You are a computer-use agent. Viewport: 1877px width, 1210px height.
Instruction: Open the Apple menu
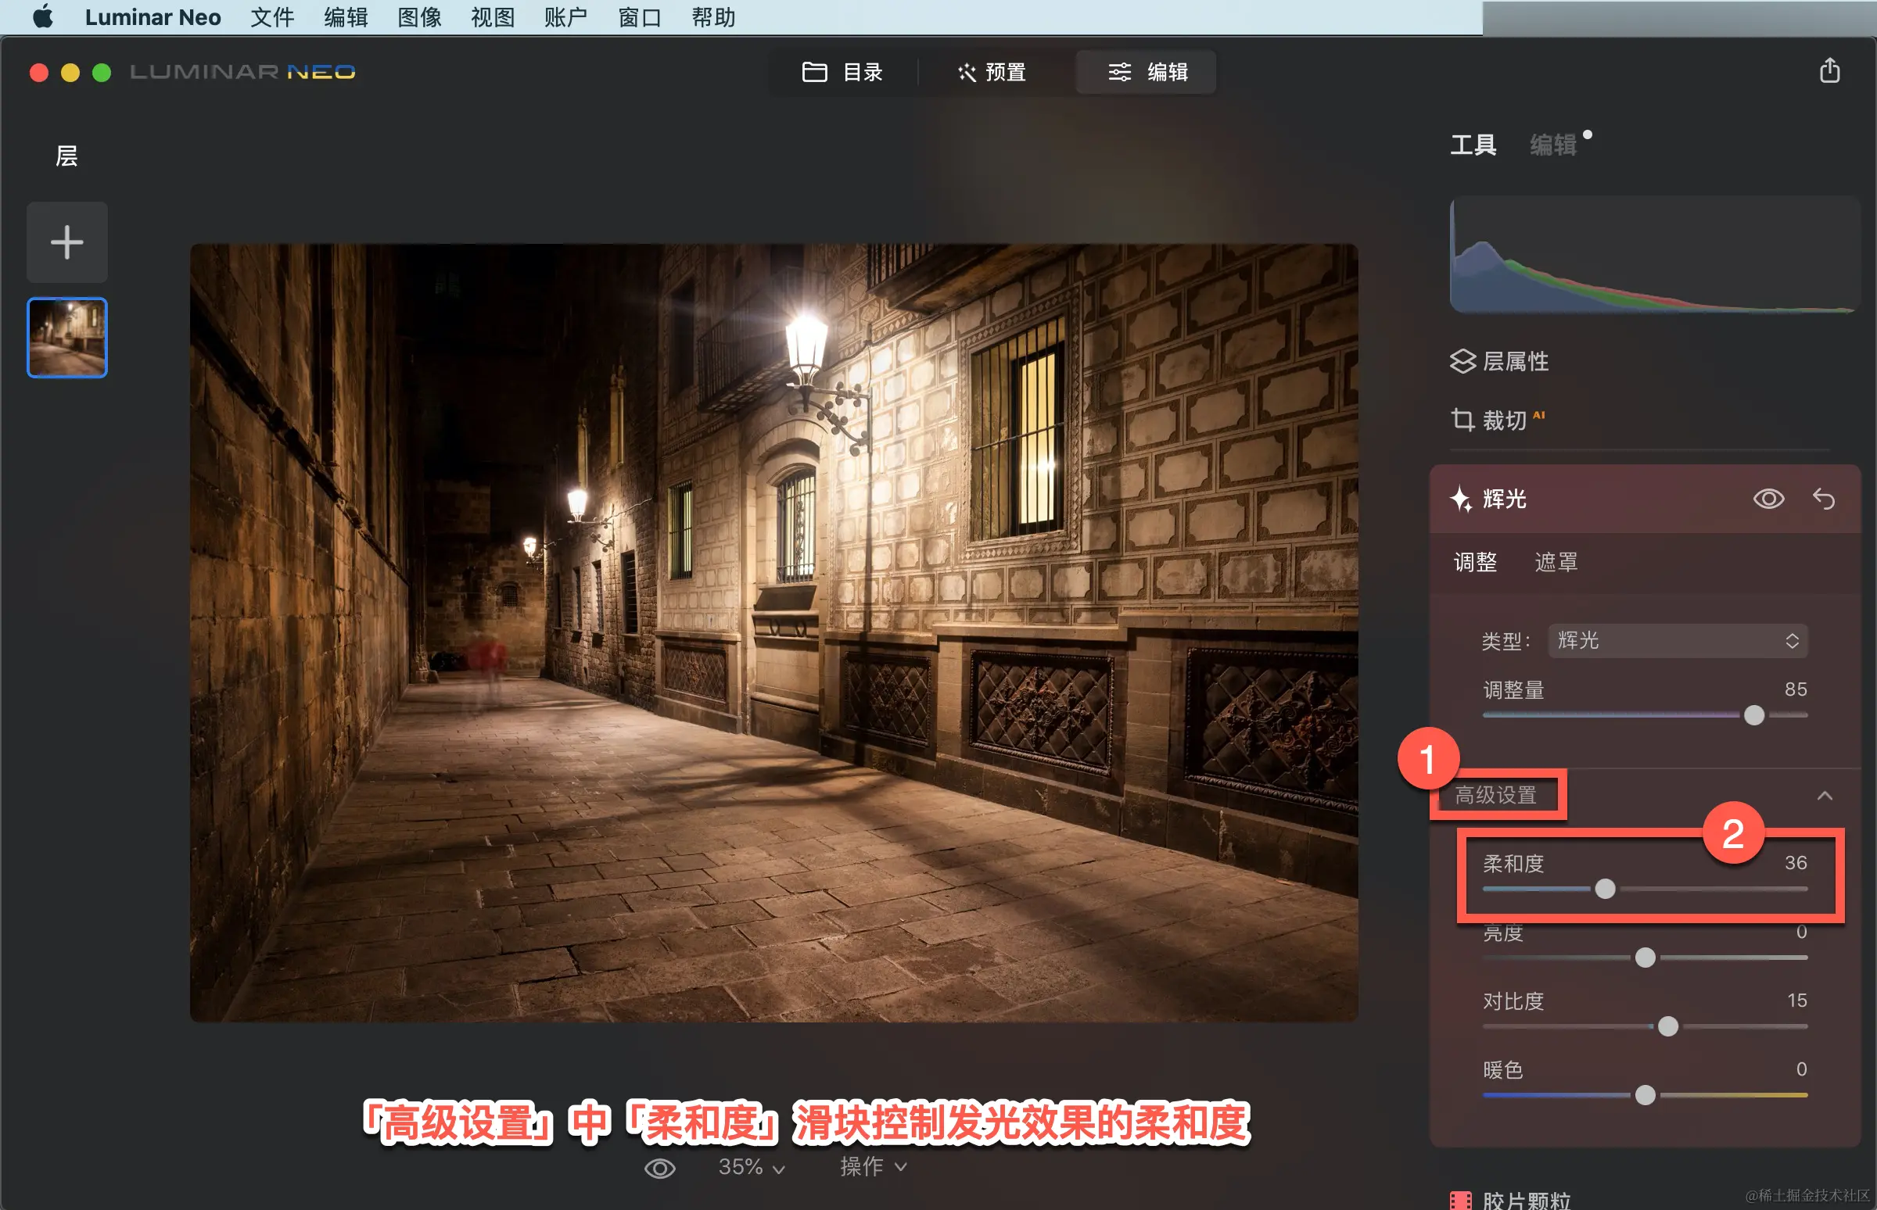(x=42, y=16)
